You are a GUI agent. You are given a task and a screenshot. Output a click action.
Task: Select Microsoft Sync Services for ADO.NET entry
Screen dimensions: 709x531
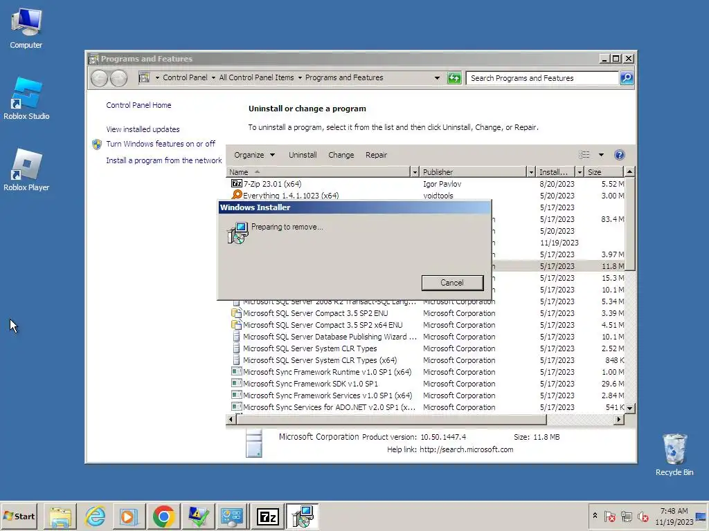pyautogui.click(x=425, y=407)
